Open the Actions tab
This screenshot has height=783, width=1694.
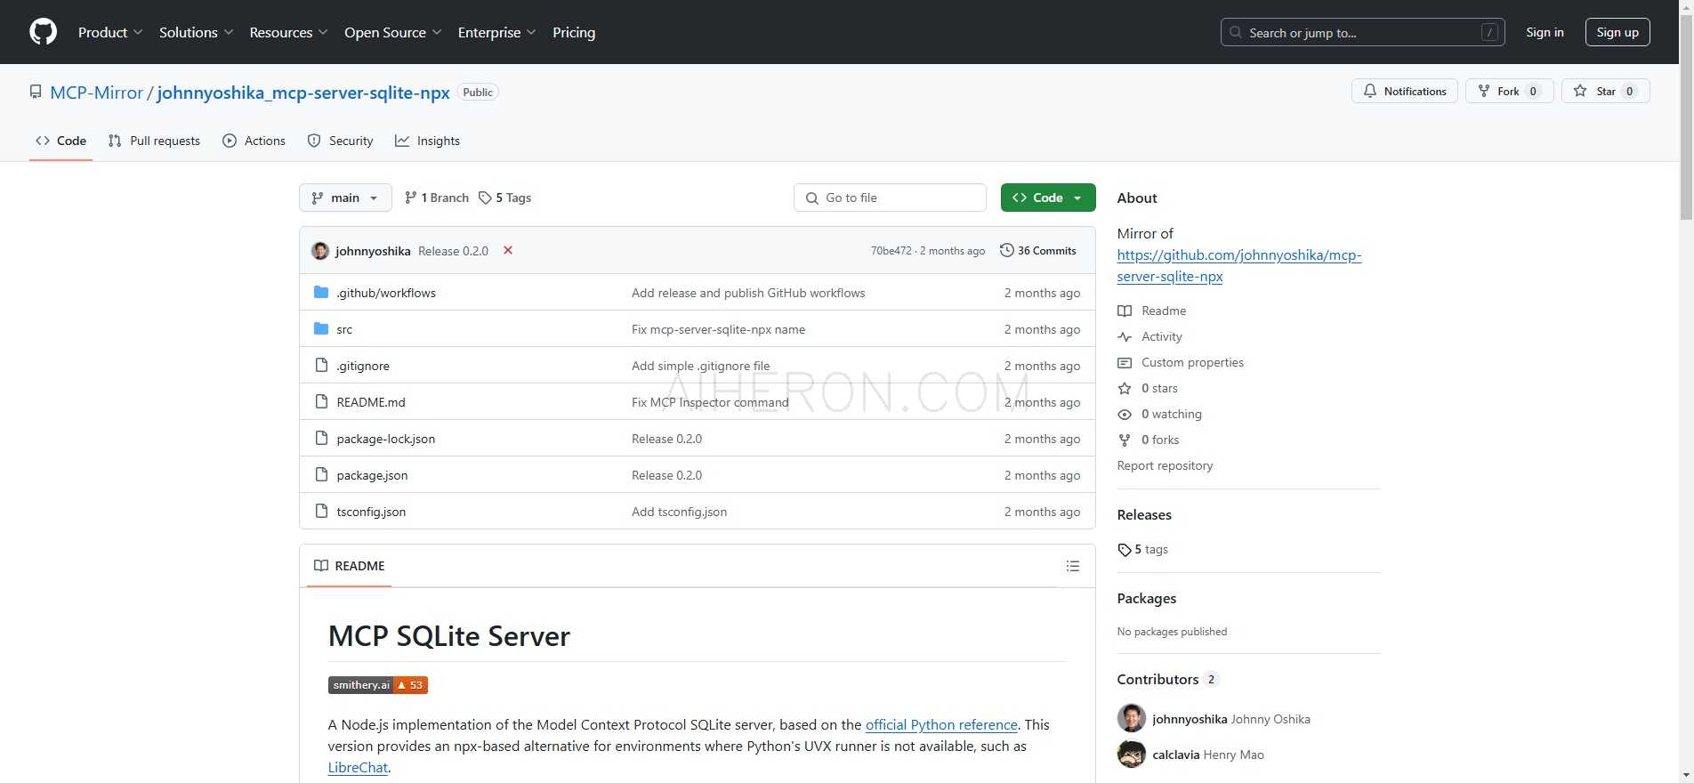tap(254, 141)
